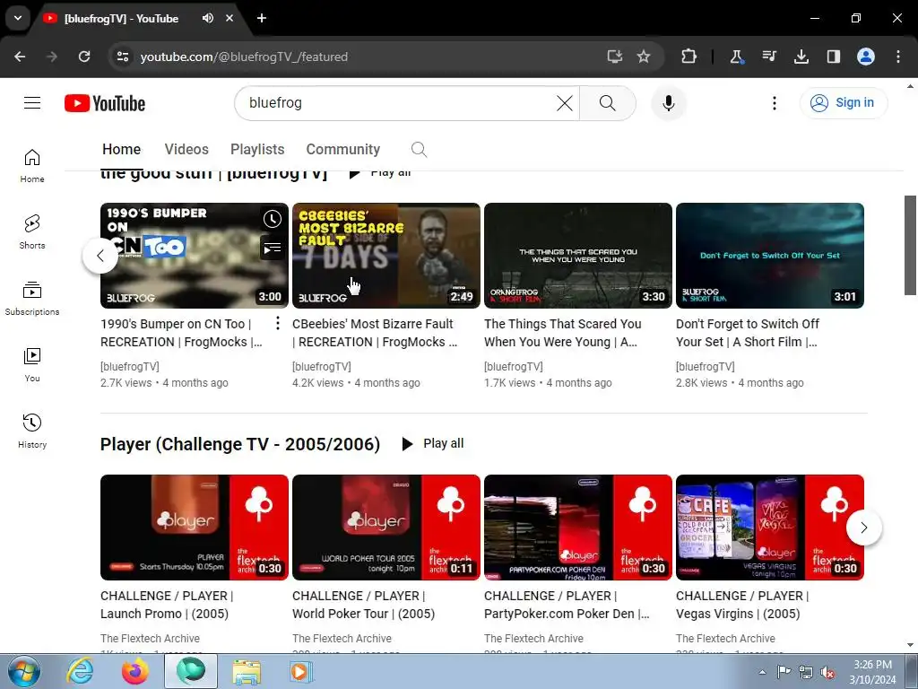Image resolution: width=918 pixels, height=689 pixels.
Task: Click the address bar URL
Action: point(244,57)
